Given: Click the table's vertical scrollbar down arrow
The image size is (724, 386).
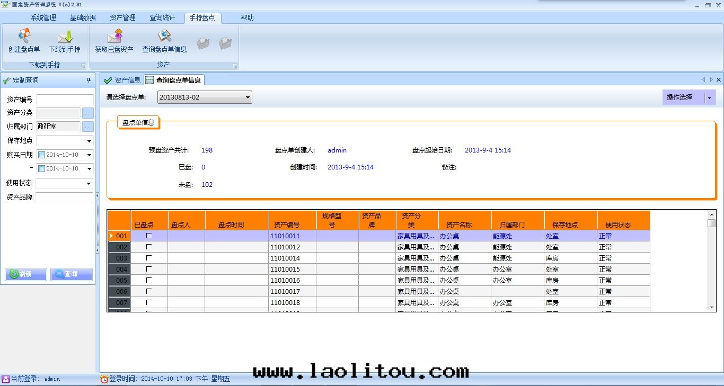Looking at the screenshot, I should click(x=712, y=307).
